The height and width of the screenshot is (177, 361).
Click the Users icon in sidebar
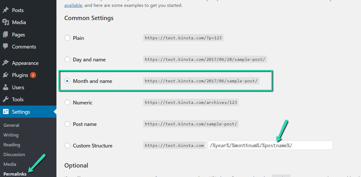click(x=6, y=87)
